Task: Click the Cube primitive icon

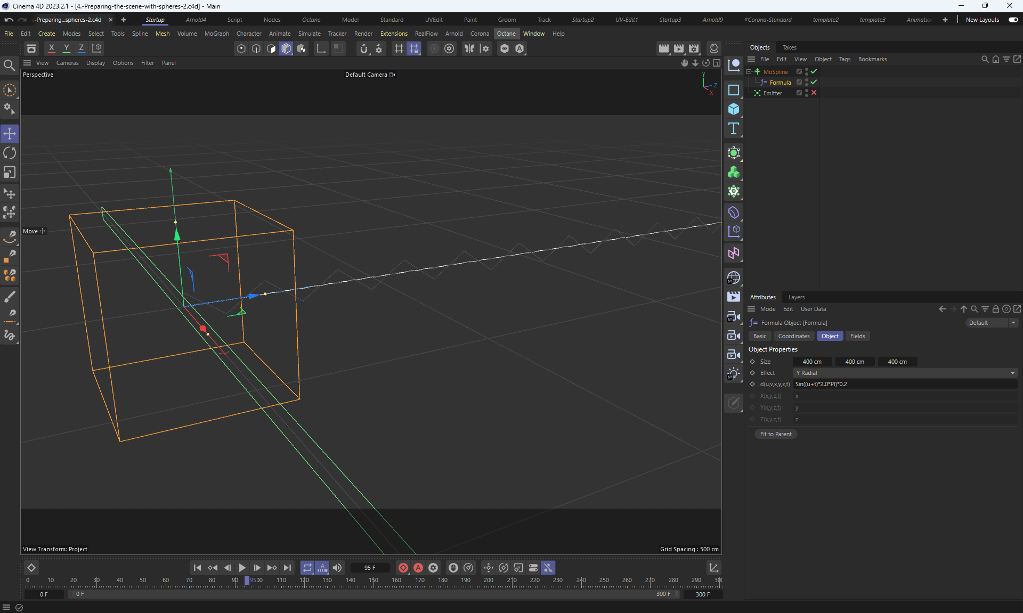Action: pos(734,109)
